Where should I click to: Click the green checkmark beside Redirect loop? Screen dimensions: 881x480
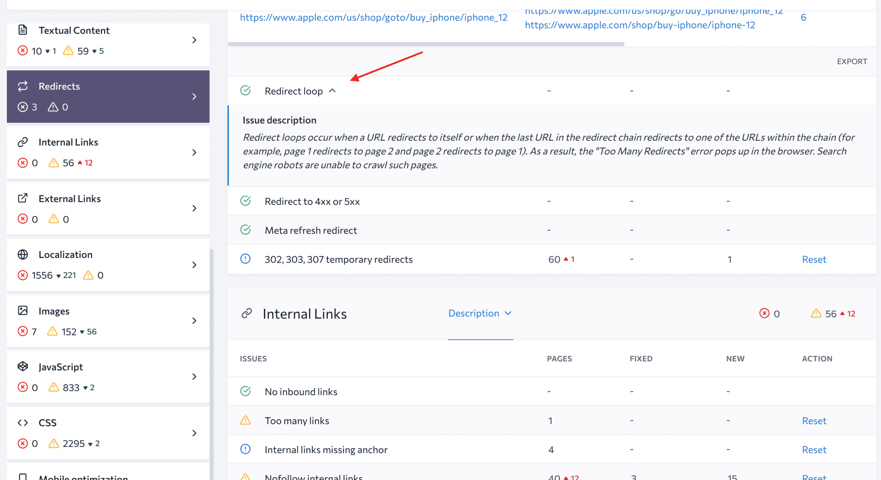click(246, 90)
